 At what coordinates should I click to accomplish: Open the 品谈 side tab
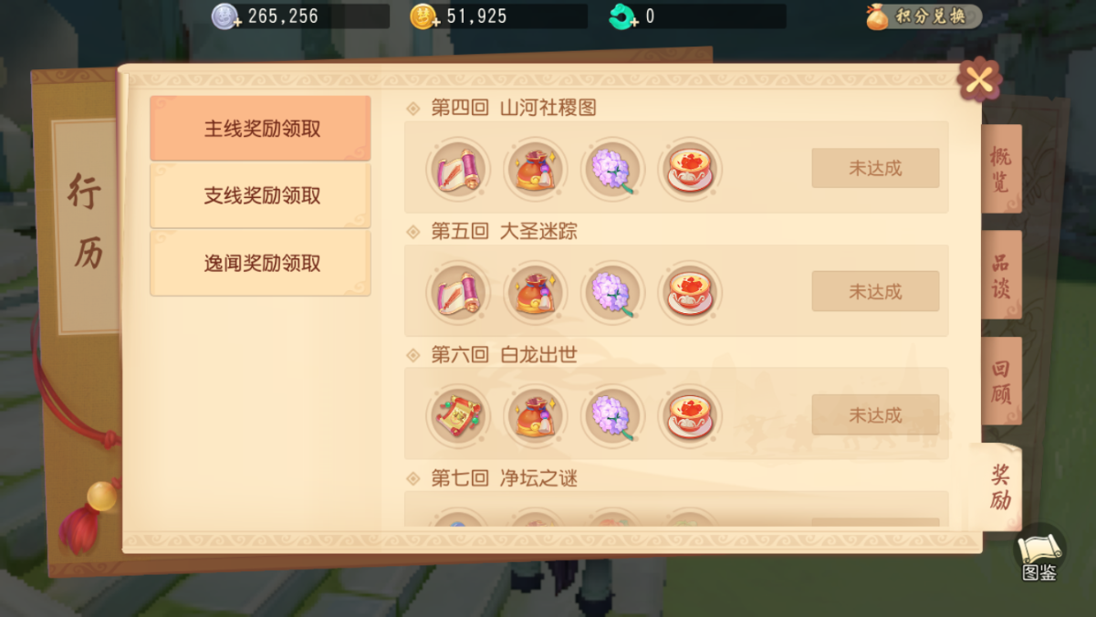click(x=1001, y=275)
